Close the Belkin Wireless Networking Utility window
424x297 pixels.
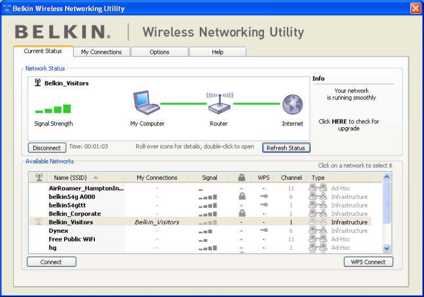pos(415,8)
